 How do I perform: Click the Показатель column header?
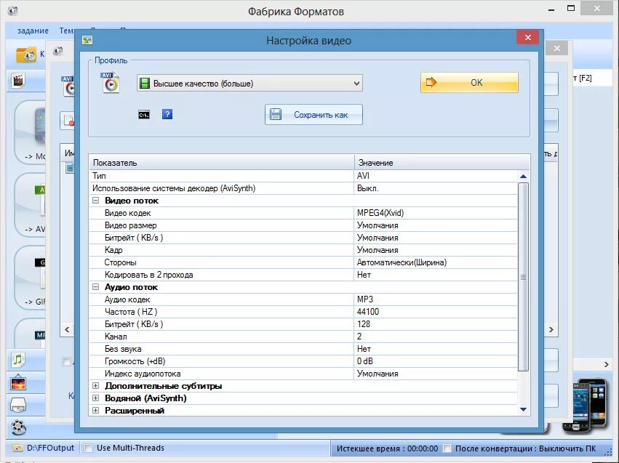pyautogui.click(x=222, y=163)
